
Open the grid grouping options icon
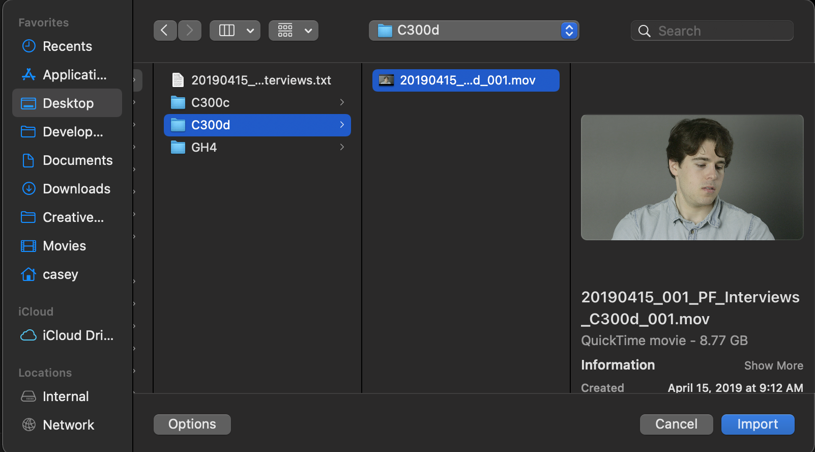click(285, 31)
